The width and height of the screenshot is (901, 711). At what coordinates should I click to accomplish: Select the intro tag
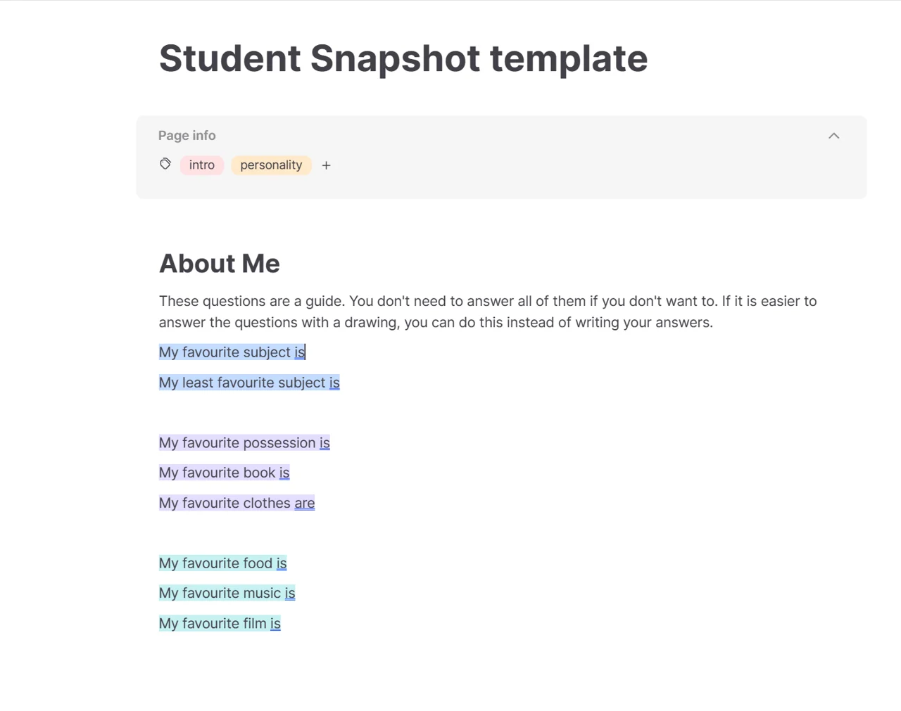[202, 165]
